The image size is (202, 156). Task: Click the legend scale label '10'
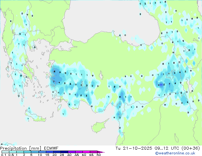click(x=40, y=155)
